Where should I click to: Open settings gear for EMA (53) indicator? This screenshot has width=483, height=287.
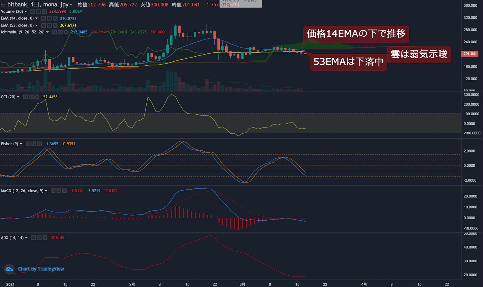[49, 25]
